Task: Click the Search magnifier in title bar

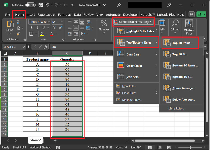Action: 119,5
